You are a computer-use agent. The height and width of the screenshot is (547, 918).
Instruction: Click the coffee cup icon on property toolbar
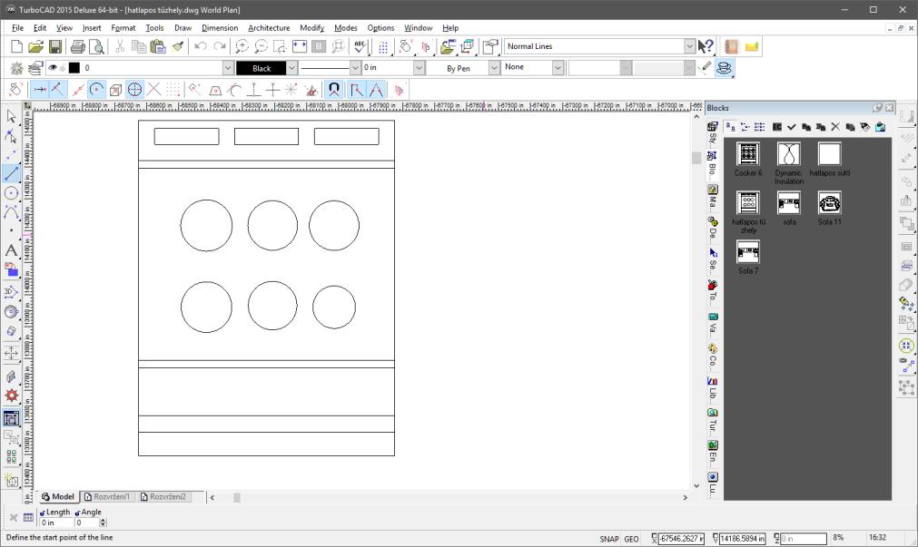(725, 68)
